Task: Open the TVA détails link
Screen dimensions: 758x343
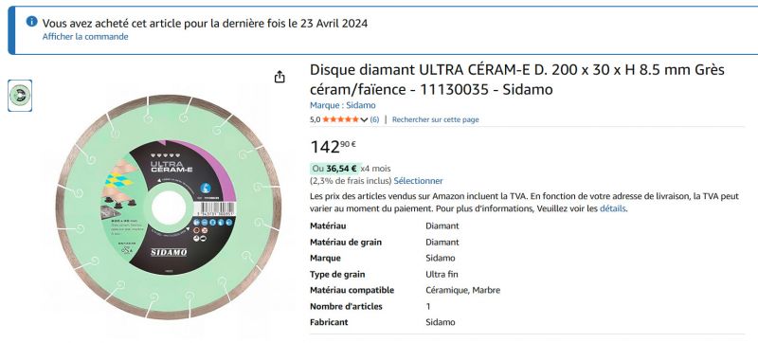Action: point(613,208)
